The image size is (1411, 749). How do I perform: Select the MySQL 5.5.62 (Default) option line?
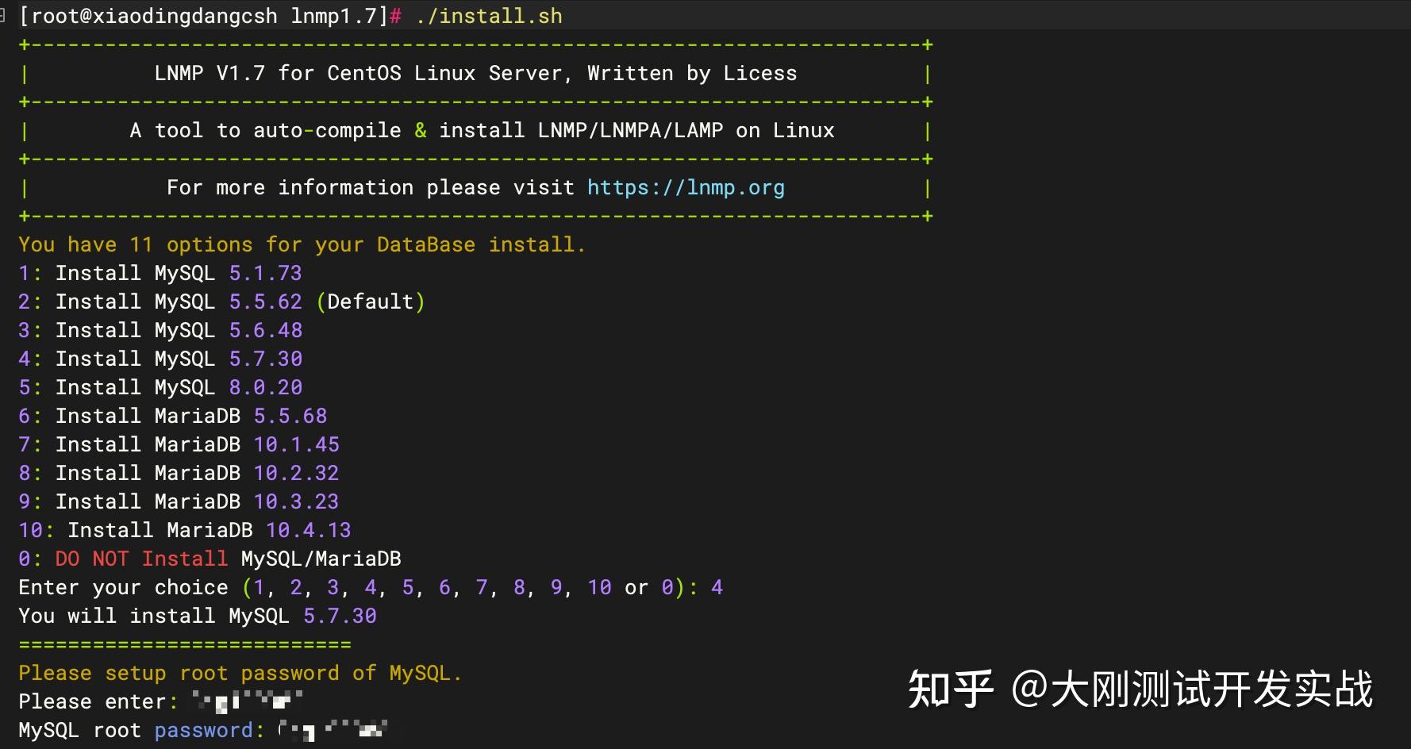point(221,302)
